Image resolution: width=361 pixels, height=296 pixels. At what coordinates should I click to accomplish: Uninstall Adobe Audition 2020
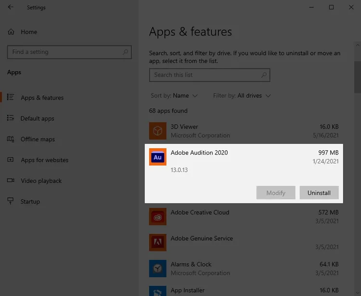click(319, 193)
